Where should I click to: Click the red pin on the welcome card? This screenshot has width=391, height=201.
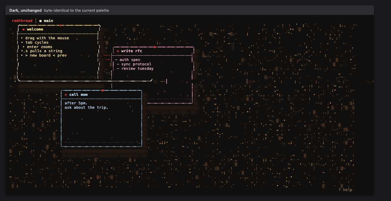(60, 25)
